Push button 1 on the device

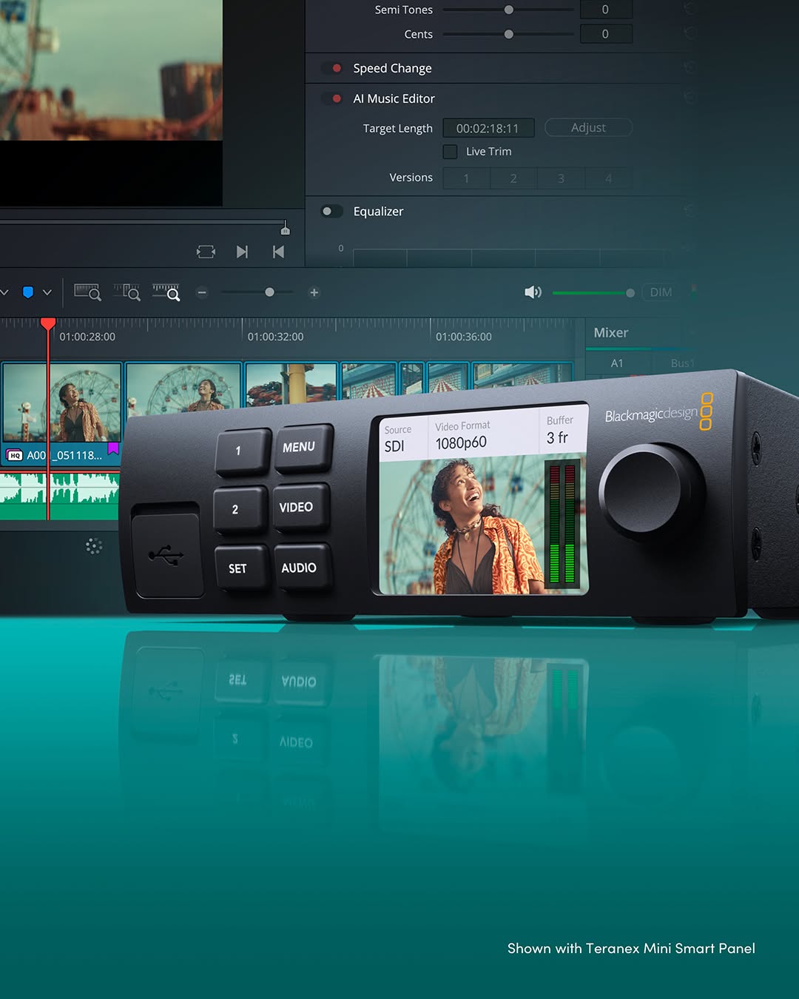coord(242,451)
